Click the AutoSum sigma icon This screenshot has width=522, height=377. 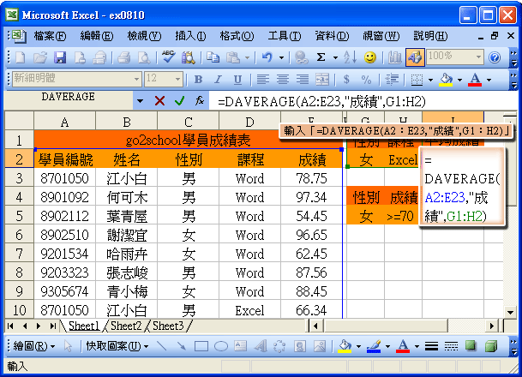(321, 57)
